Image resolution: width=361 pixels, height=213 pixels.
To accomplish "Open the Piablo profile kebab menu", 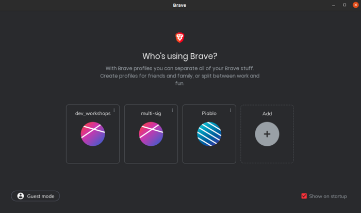I will pos(231,110).
